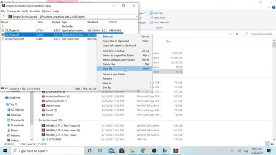Choose Copy files to clipboard
Viewport: 276px width, 155px height.
coord(125,41)
